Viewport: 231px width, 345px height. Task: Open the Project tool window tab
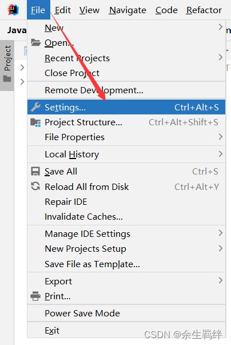[x=7, y=65]
